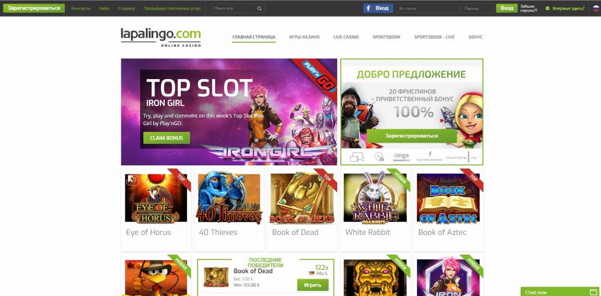Open the Контакты link in top bar
Screen dimensions: 601x296
pyautogui.click(x=81, y=8)
